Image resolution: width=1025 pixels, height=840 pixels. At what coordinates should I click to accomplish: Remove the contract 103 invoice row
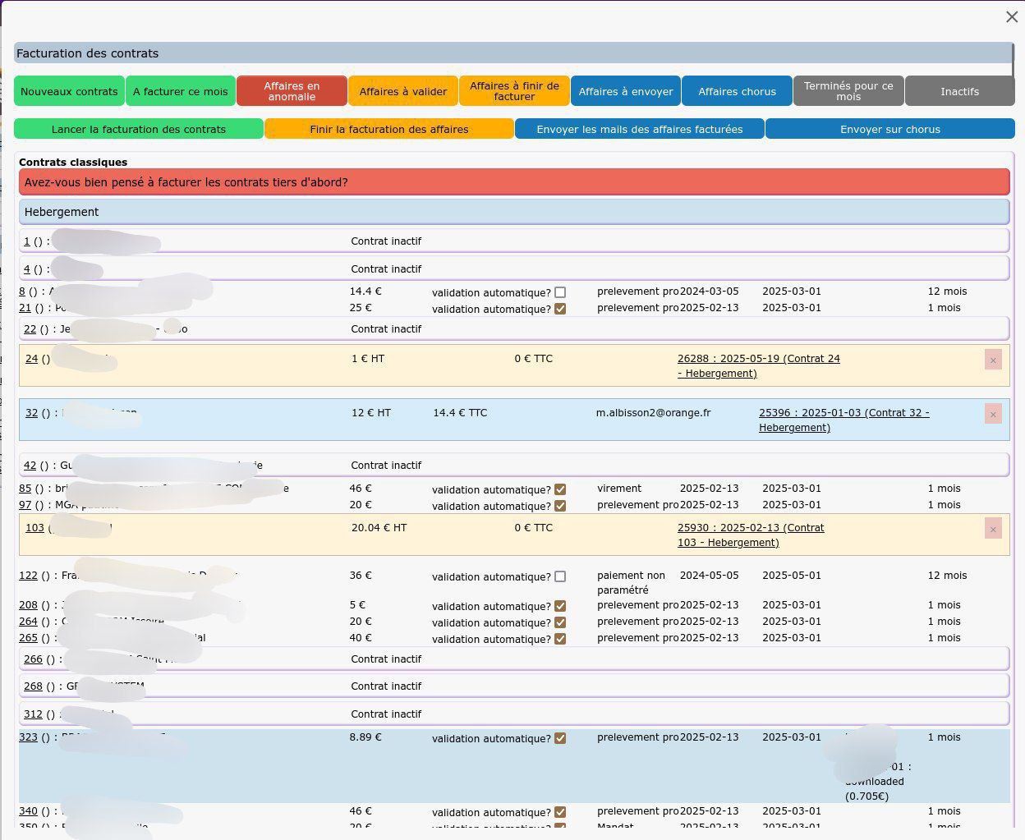point(993,529)
